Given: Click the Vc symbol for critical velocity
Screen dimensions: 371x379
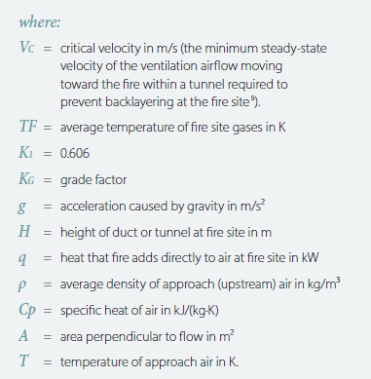Looking at the screenshot, I should [27, 47].
